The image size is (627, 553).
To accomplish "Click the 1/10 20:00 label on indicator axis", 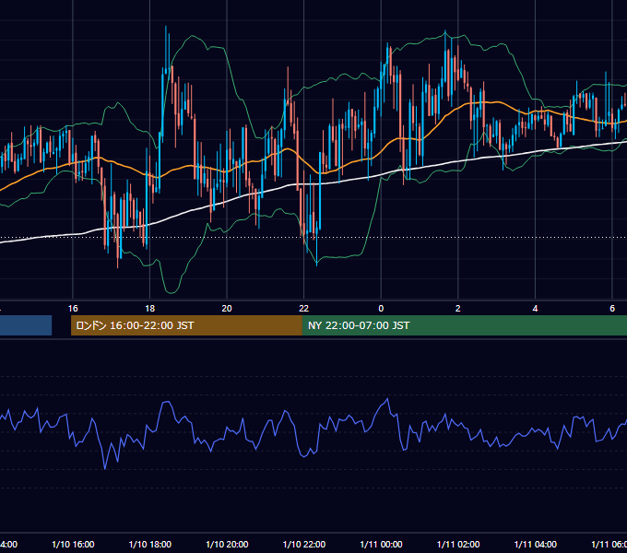I will (227, 545).
